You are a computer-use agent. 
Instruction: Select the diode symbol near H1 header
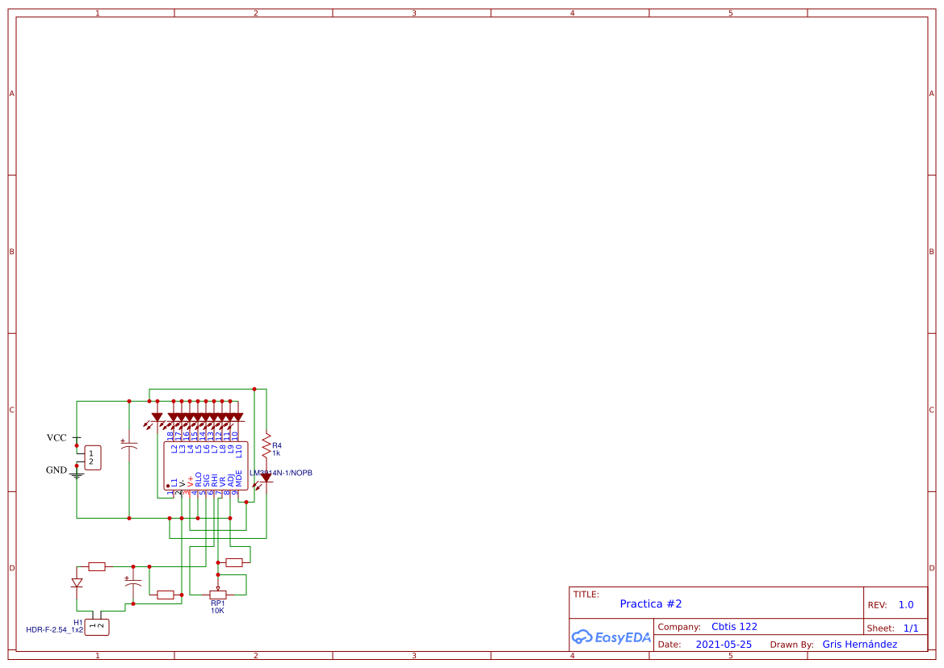[x=77, y=582]
